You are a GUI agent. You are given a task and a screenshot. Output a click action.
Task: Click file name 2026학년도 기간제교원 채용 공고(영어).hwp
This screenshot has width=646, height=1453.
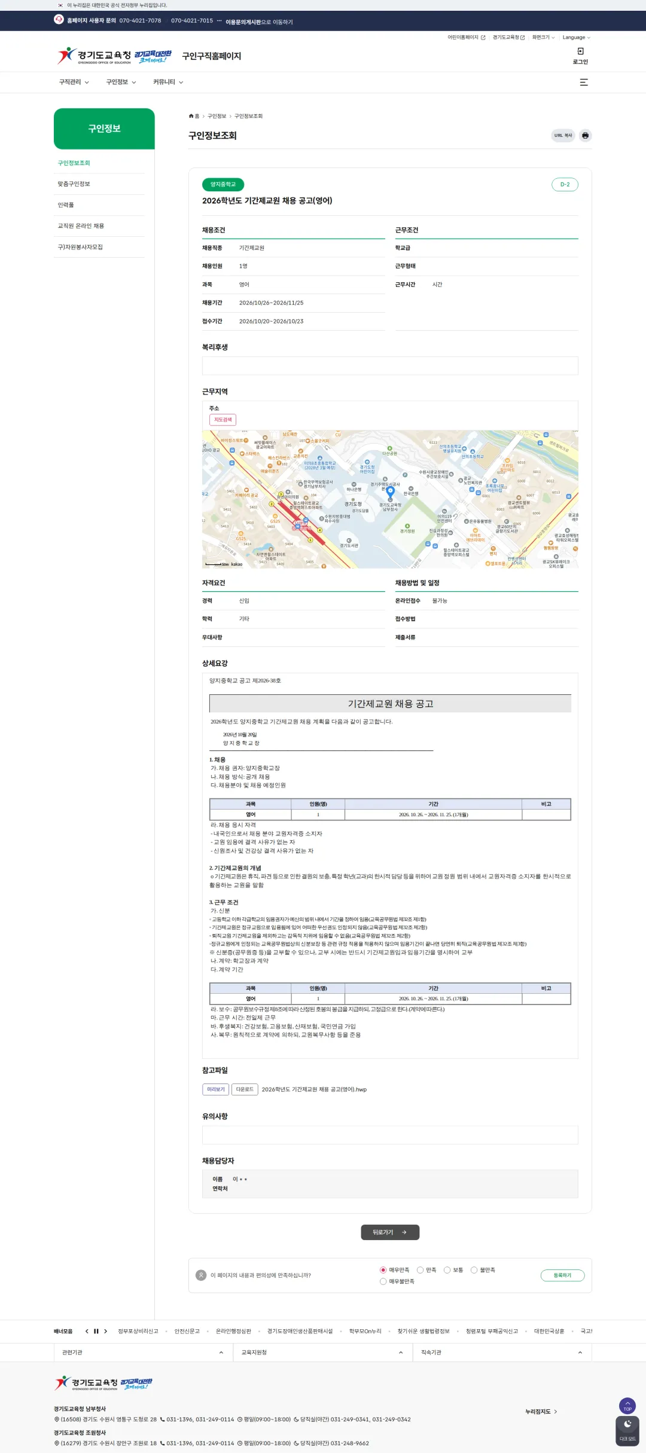[314, 1089]
